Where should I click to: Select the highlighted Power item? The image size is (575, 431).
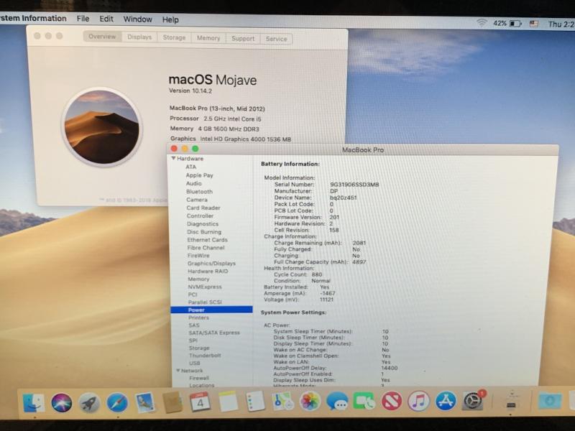coord(211,310)
